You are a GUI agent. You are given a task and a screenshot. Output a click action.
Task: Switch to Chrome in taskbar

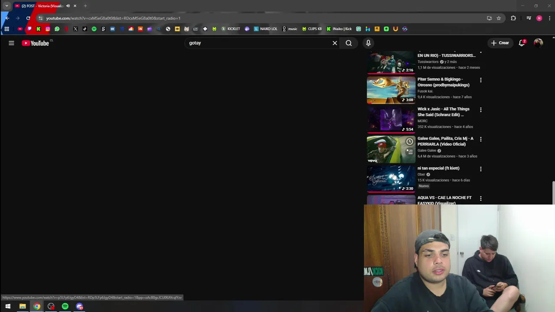click(37, 306)
